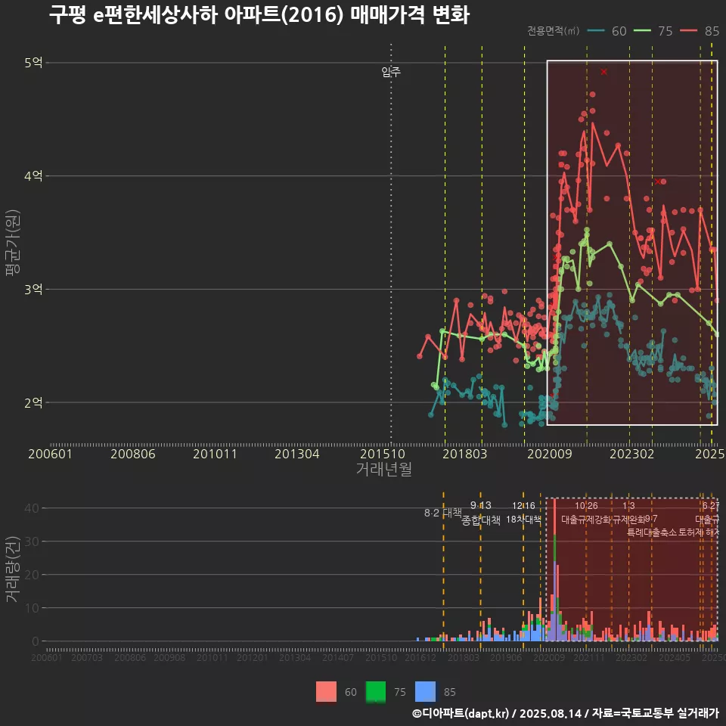The height and width of the screenshot is (726, 726).
Task: Click the '대출규제강화' annotation text
Action: 586,519
